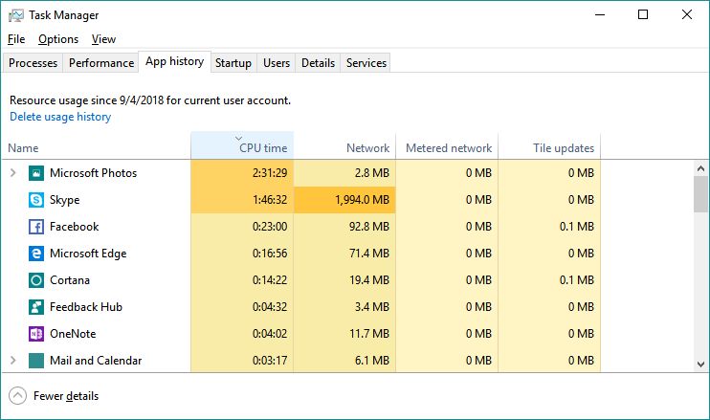Select the Feedback Hub app icon
Viewport: 710px width, 420px height.
36,307
